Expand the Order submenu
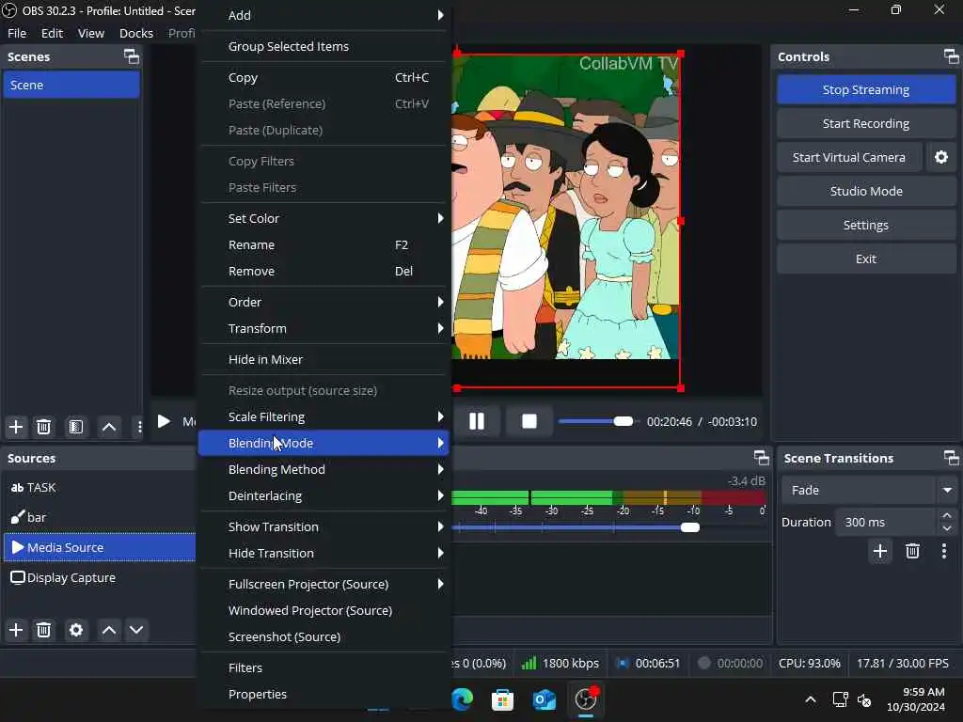 click(x=324, y=302)
